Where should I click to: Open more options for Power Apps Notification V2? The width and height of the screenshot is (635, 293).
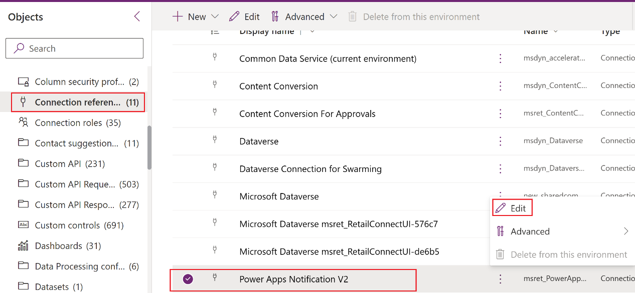(x=500, y=279)
